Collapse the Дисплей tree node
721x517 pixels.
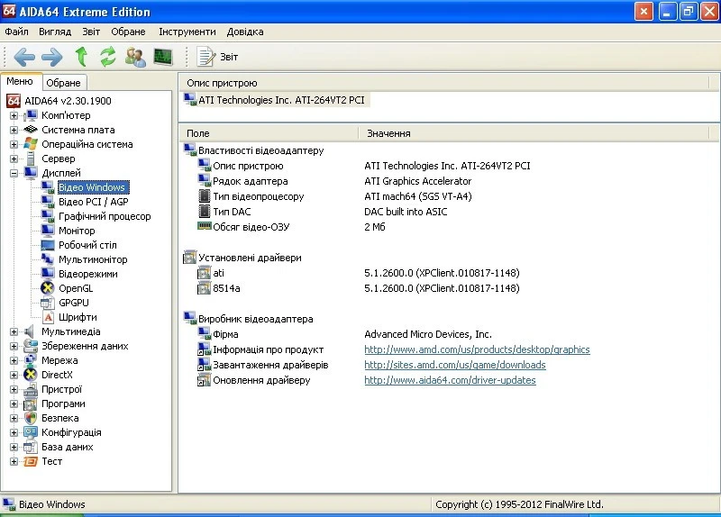click(14, 173)
